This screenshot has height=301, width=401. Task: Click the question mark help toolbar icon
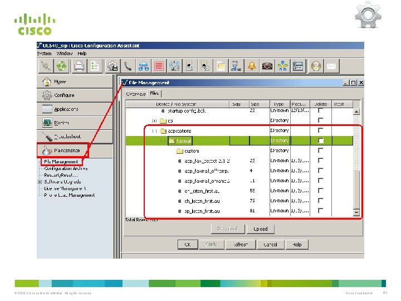(316, 66)
